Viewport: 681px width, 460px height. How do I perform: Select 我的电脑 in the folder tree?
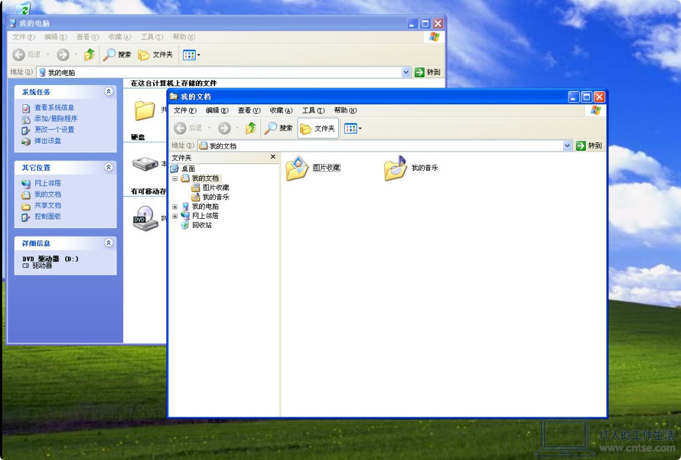[x=205, y=206]
